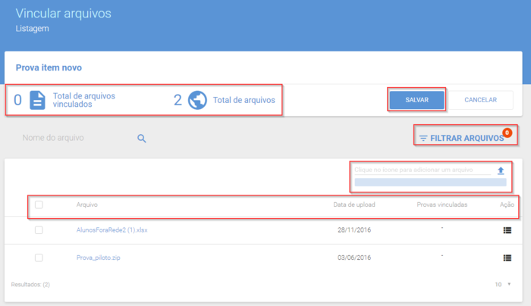The height and width of the screenshot is (306, 531).
Task: Sort by the Arquivo column header
Action: click(x=87, y=205)
